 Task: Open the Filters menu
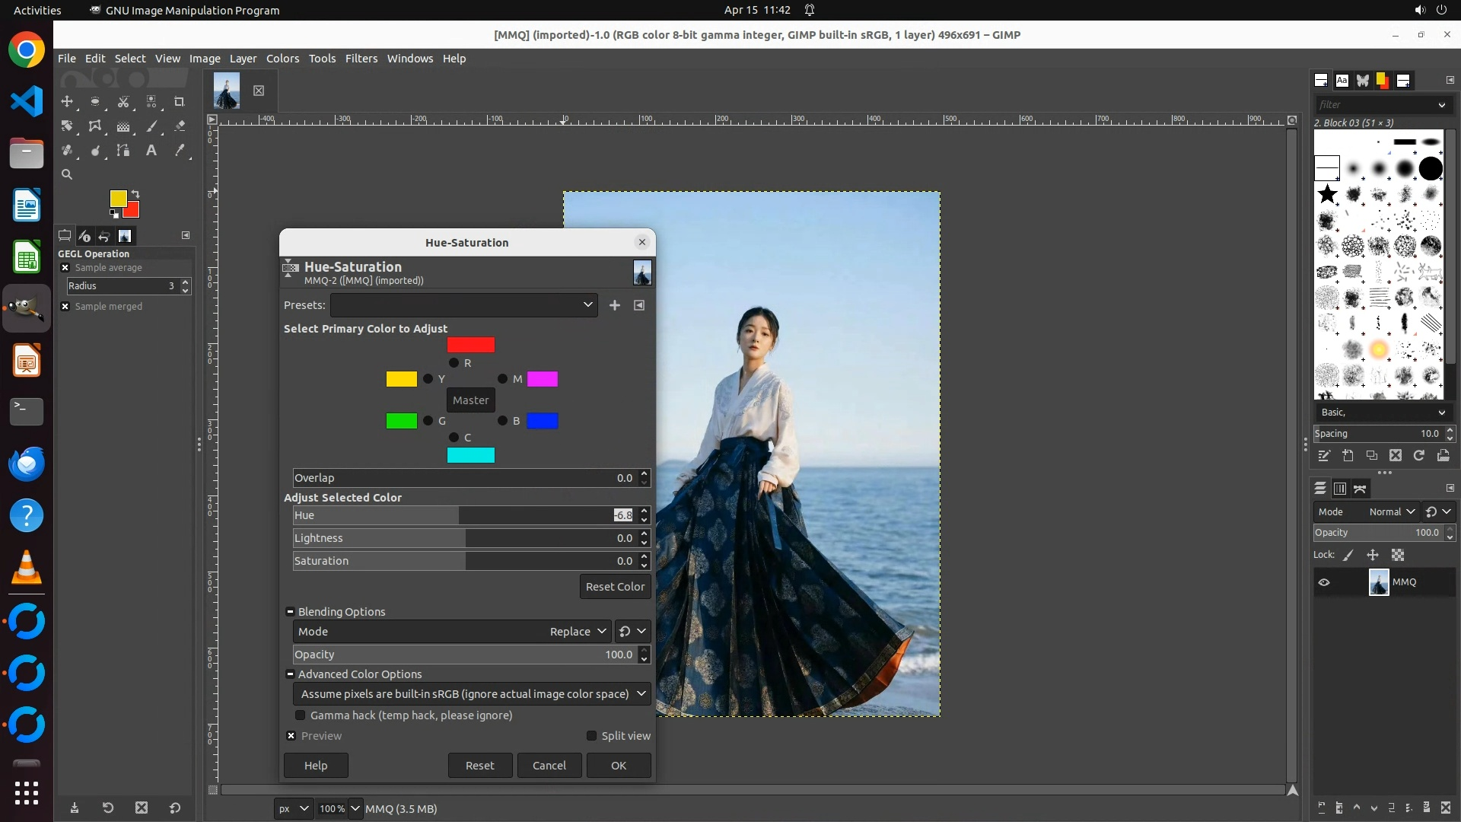(x=361, y=59)
